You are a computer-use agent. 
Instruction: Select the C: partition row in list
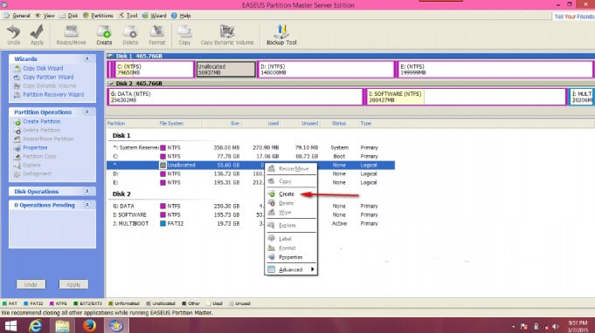pos(251,156)
